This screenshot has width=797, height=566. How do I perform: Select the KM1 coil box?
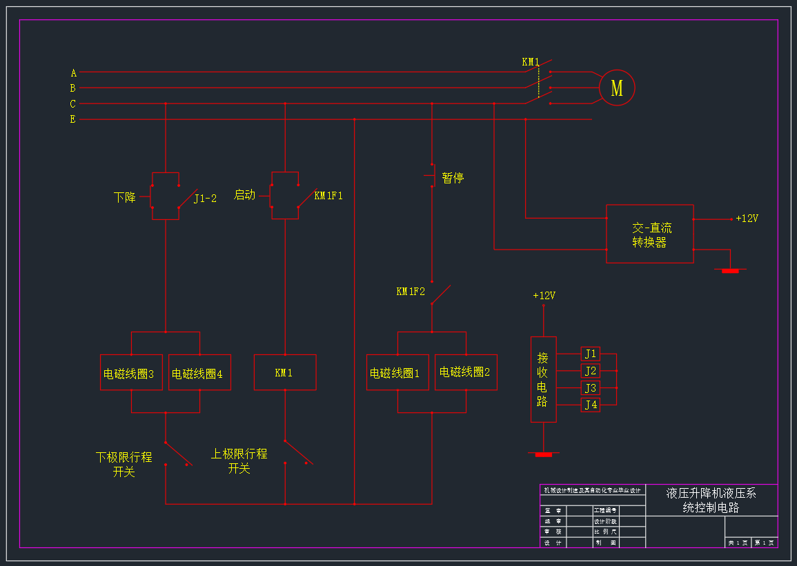coord(285,372)
